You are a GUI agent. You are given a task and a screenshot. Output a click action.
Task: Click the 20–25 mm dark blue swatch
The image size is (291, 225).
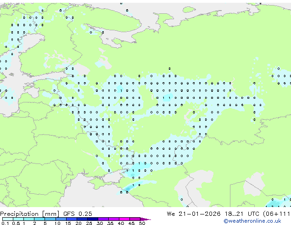82,219
